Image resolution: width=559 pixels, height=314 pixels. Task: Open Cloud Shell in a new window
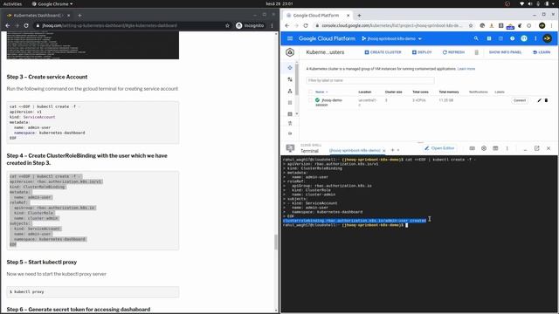537,148
